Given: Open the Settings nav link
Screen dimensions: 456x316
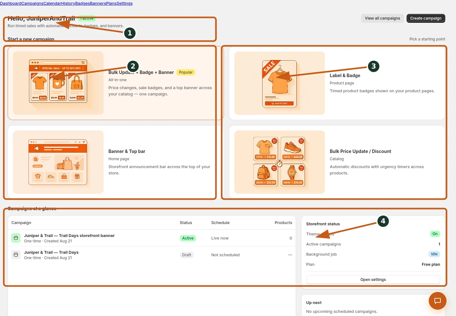Looking at the screenshot, I should (x=125, y=3).
